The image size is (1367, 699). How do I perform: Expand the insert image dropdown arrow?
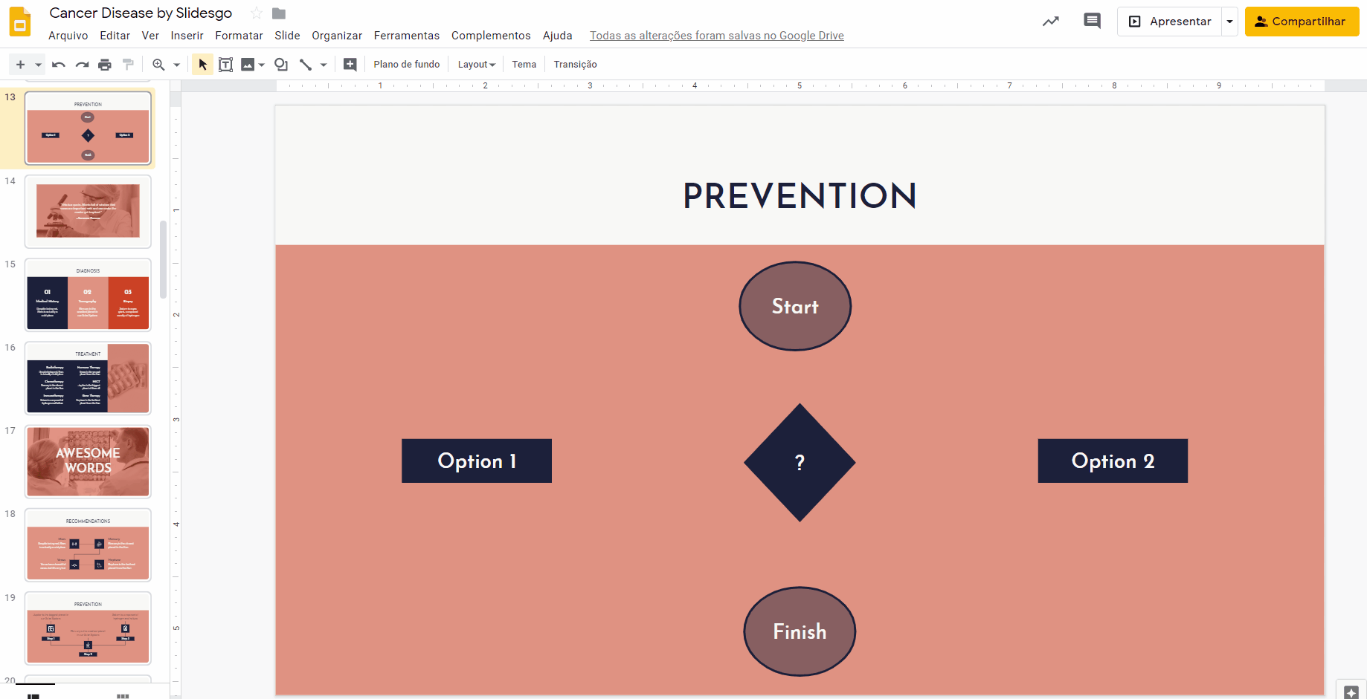coord(262,65)
